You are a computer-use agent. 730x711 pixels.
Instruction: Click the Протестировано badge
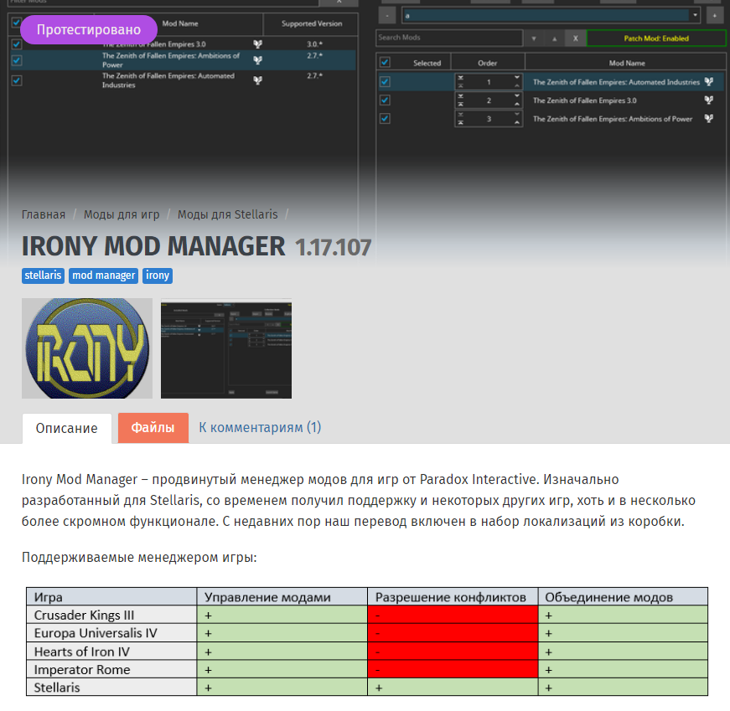pyautogui.click(x=89, y=30)
